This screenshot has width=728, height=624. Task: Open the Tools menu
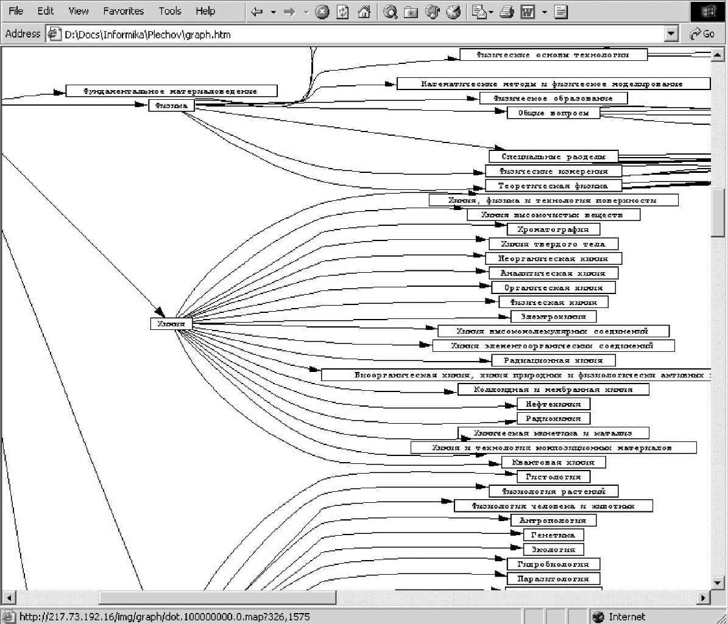pyautogui.click(x=170, y=11)
